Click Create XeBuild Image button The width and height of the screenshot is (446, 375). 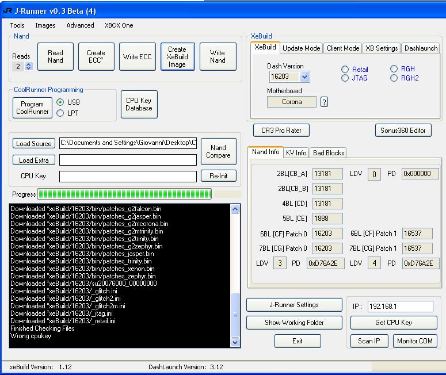tap(177, 56)
